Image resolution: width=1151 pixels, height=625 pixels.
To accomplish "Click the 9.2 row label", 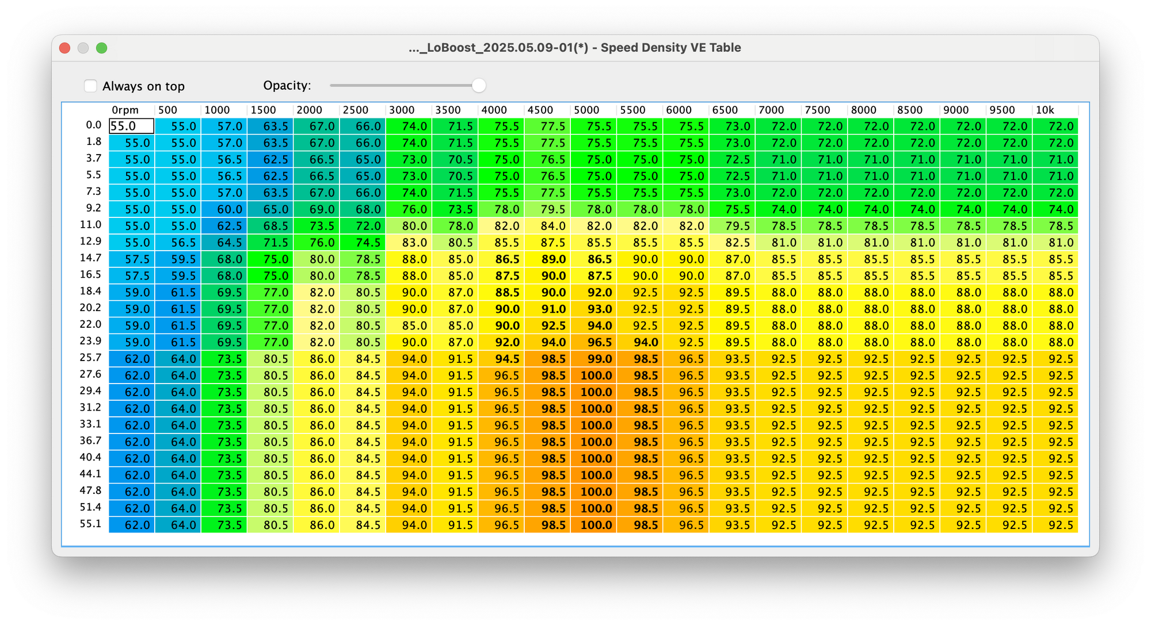I will 94,208.
